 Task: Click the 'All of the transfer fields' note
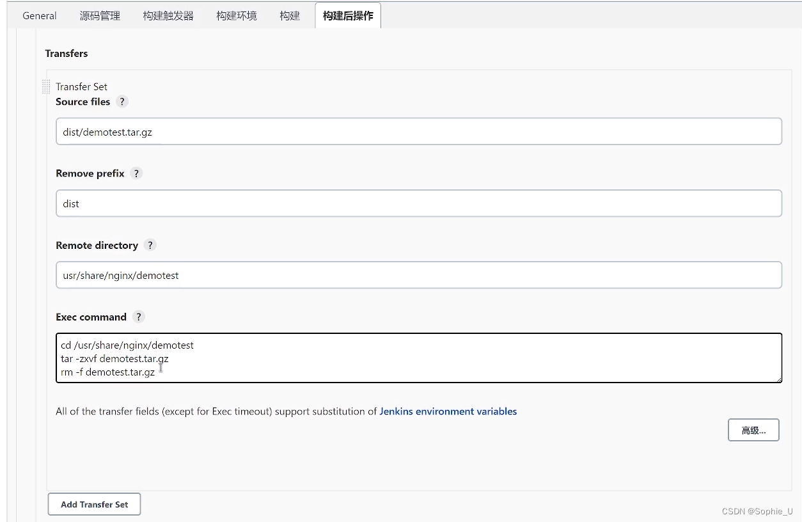click(x=286, y=411)
